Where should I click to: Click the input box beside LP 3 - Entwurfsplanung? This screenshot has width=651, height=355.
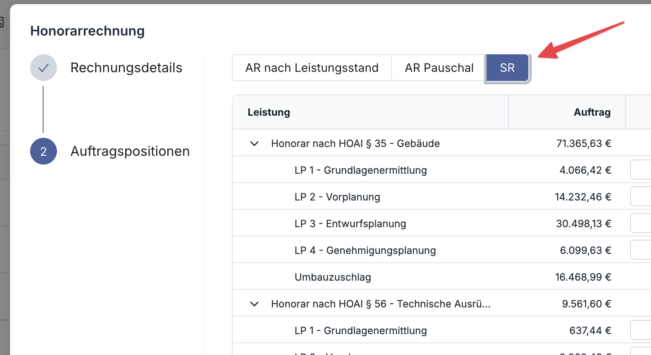(x=641, y=223)
